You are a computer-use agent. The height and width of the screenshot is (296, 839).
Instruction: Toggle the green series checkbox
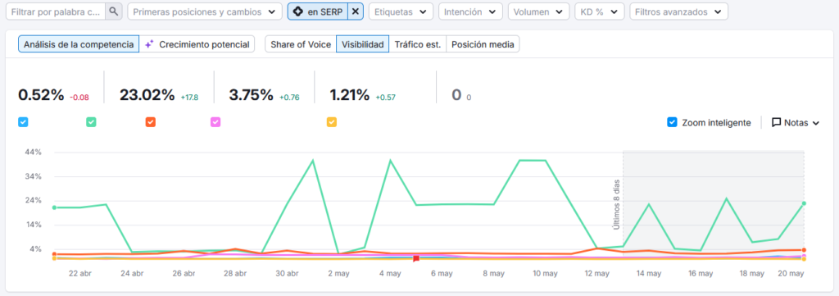click(92, 122)
